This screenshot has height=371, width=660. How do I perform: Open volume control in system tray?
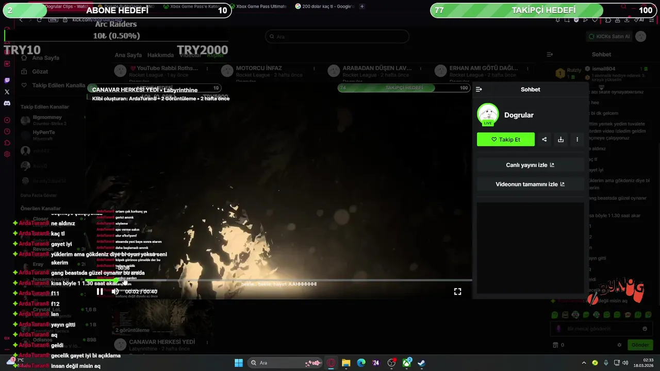point(625,363)
